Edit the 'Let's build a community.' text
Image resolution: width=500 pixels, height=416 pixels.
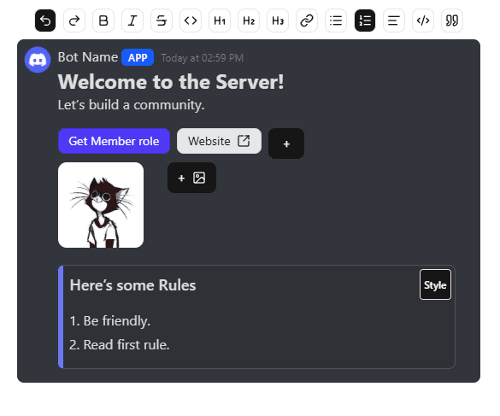131,104
